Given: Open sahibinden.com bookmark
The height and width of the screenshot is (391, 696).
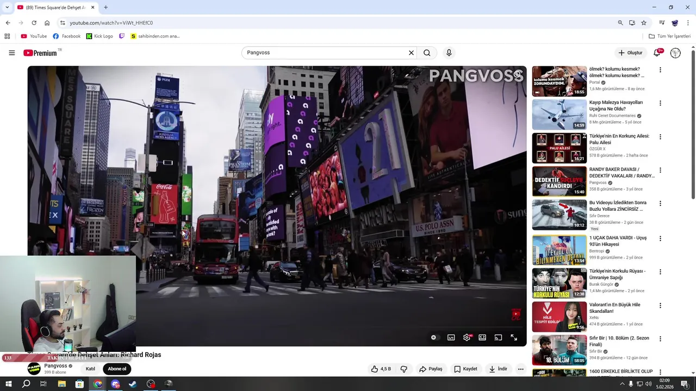Looking at the screenshot, I should [155, 36].
